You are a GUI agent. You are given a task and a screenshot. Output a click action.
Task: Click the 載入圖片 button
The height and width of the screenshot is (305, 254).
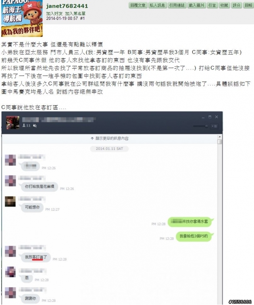tap(196, 5)
